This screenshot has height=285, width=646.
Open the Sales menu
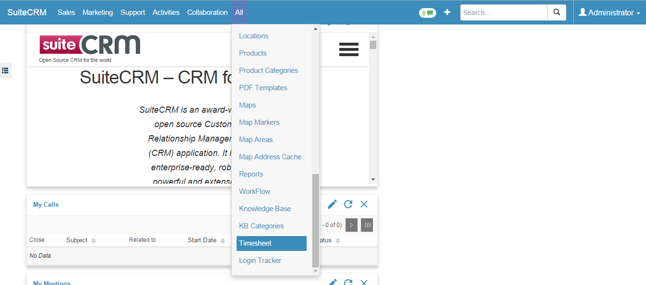pos(66,12)
